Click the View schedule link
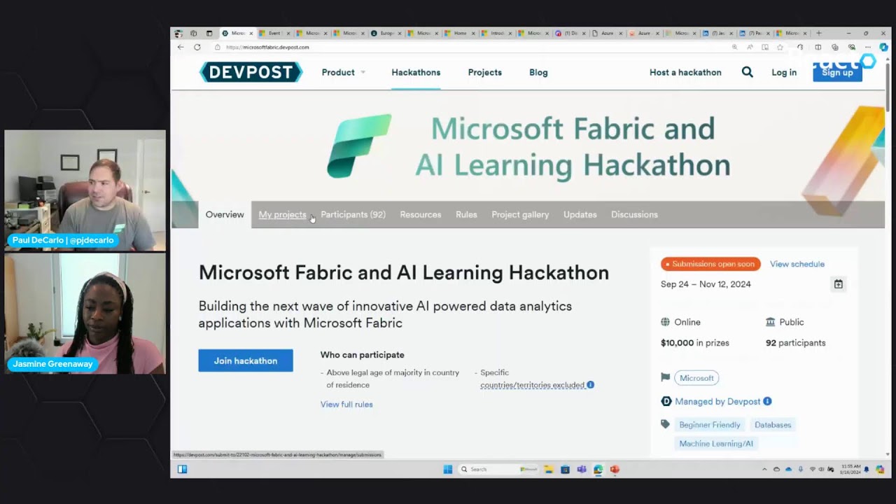The width and height of the screenshot is (896, 504). tap(797, 264)
